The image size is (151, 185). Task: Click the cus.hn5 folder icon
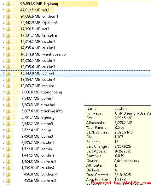click(9, 143)
